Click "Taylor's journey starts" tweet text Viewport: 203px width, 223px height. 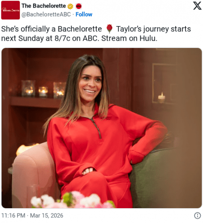click(154, 29)
